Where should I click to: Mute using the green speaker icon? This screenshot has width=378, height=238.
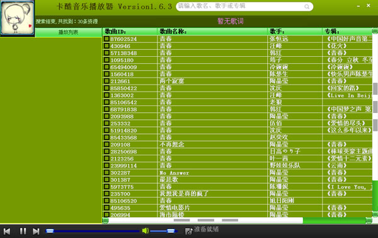click(146, 231)
